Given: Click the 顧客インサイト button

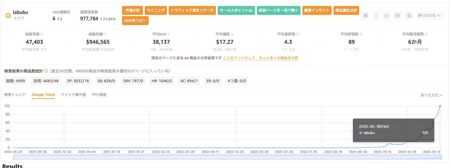Looking at the screenshot, I should tap(317, 10).
